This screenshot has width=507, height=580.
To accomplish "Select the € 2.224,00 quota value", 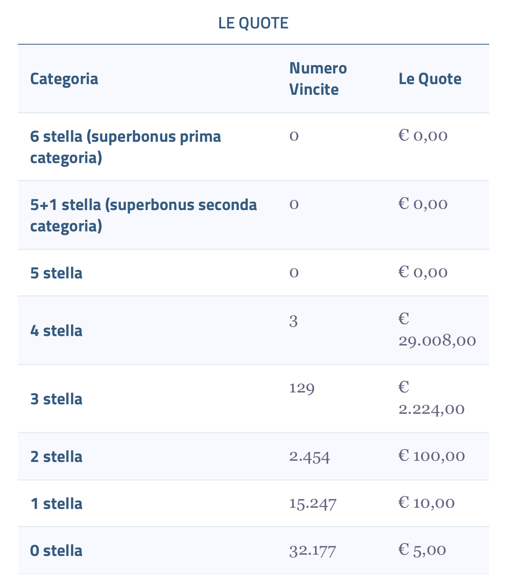I will [432, 398].
